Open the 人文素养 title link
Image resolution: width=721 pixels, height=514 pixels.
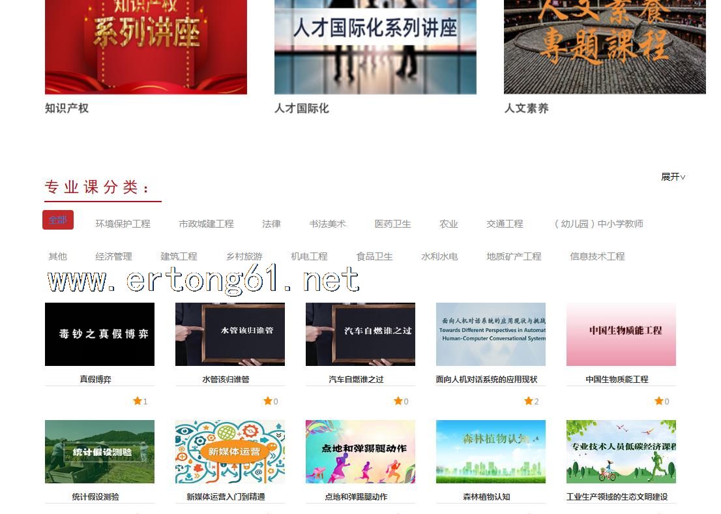point(526,108)
